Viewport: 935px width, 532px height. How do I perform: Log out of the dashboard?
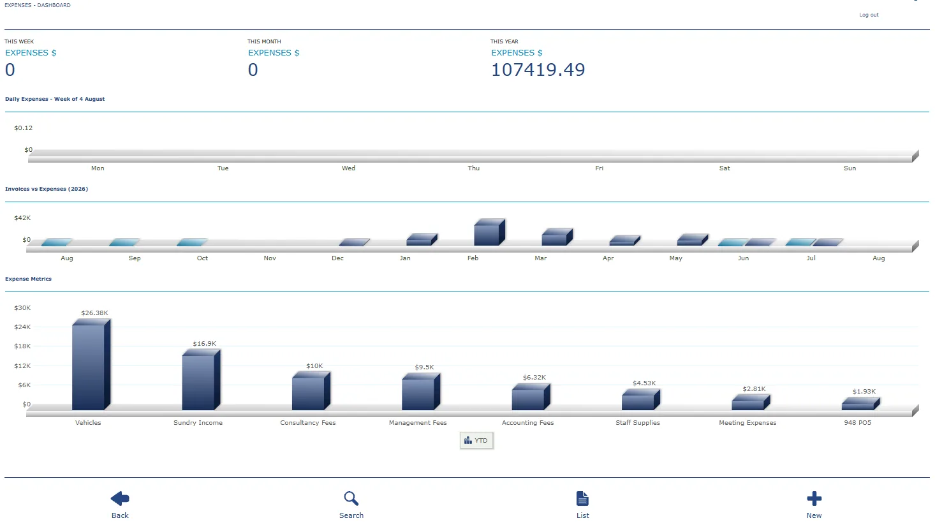pyautogui.click(x=869, y=15)
